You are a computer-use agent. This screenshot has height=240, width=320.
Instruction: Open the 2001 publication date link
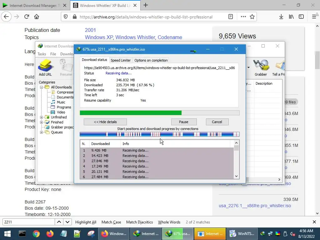90,30
